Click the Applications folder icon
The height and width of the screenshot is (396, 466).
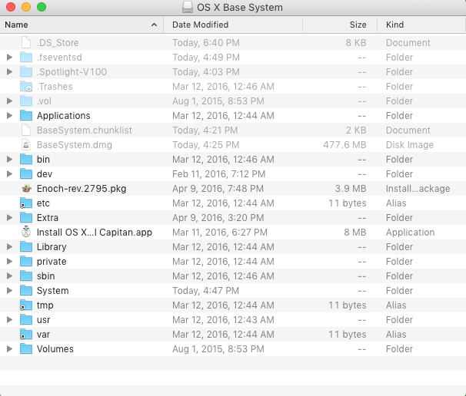tap(26, 116)
